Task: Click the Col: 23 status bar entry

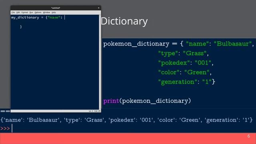Action: point(97,111)
